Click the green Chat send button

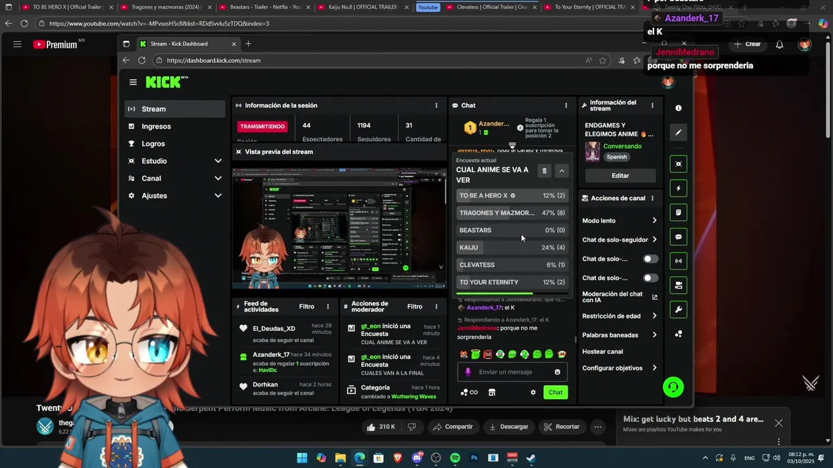pyautogui.click(x=555, y=392)
